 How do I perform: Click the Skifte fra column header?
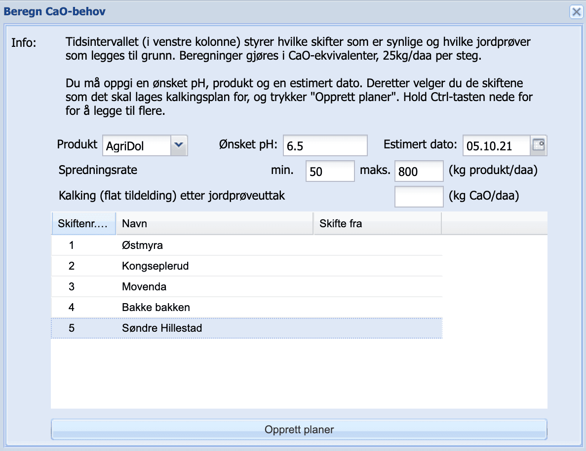[378, 223]
